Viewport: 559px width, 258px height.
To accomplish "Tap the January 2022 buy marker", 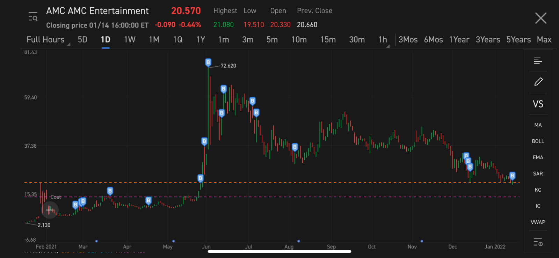I will point(512,176).
